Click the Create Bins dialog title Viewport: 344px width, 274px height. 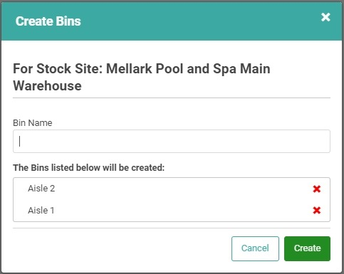[x=48, y=21]
